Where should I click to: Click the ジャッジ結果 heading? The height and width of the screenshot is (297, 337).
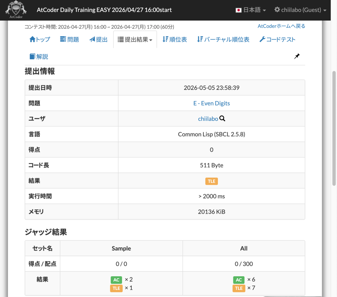(x=46, y=232)
